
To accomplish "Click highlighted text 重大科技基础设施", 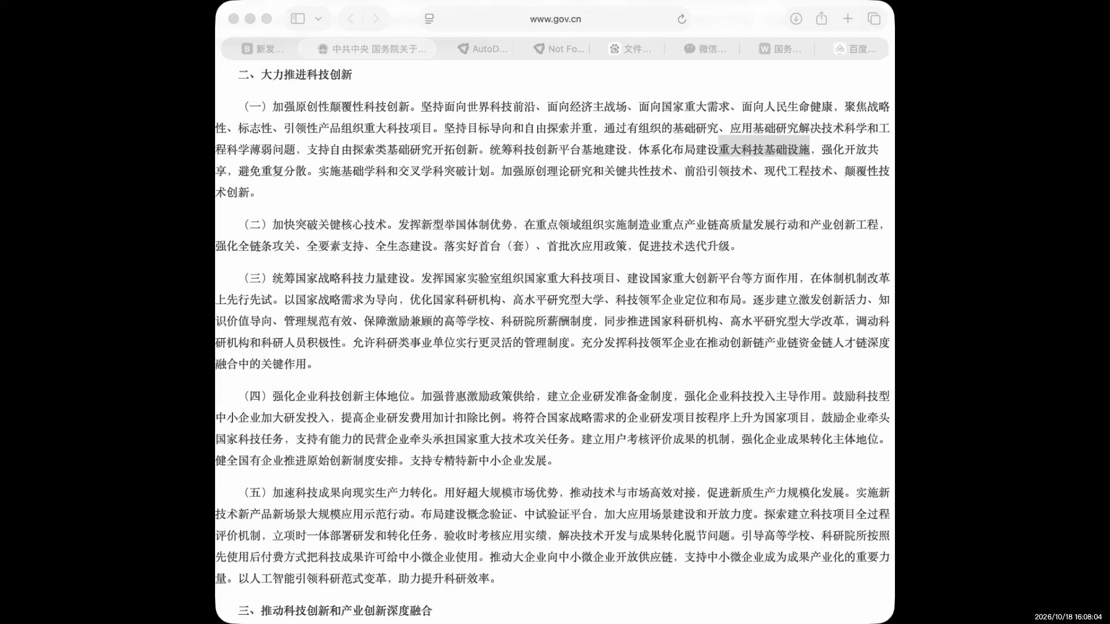I will pyautogui.click(x=764, y=150).
